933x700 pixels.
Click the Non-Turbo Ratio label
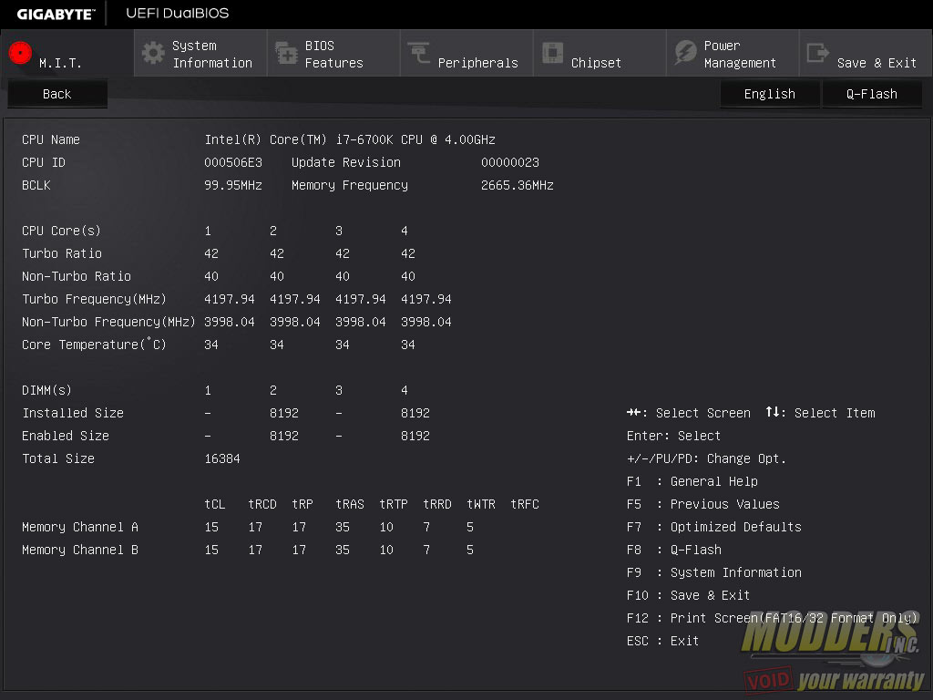(x=77, y=276)
